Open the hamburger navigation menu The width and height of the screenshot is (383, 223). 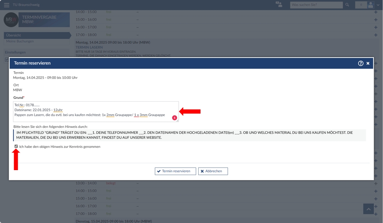[x=7, y=5]
